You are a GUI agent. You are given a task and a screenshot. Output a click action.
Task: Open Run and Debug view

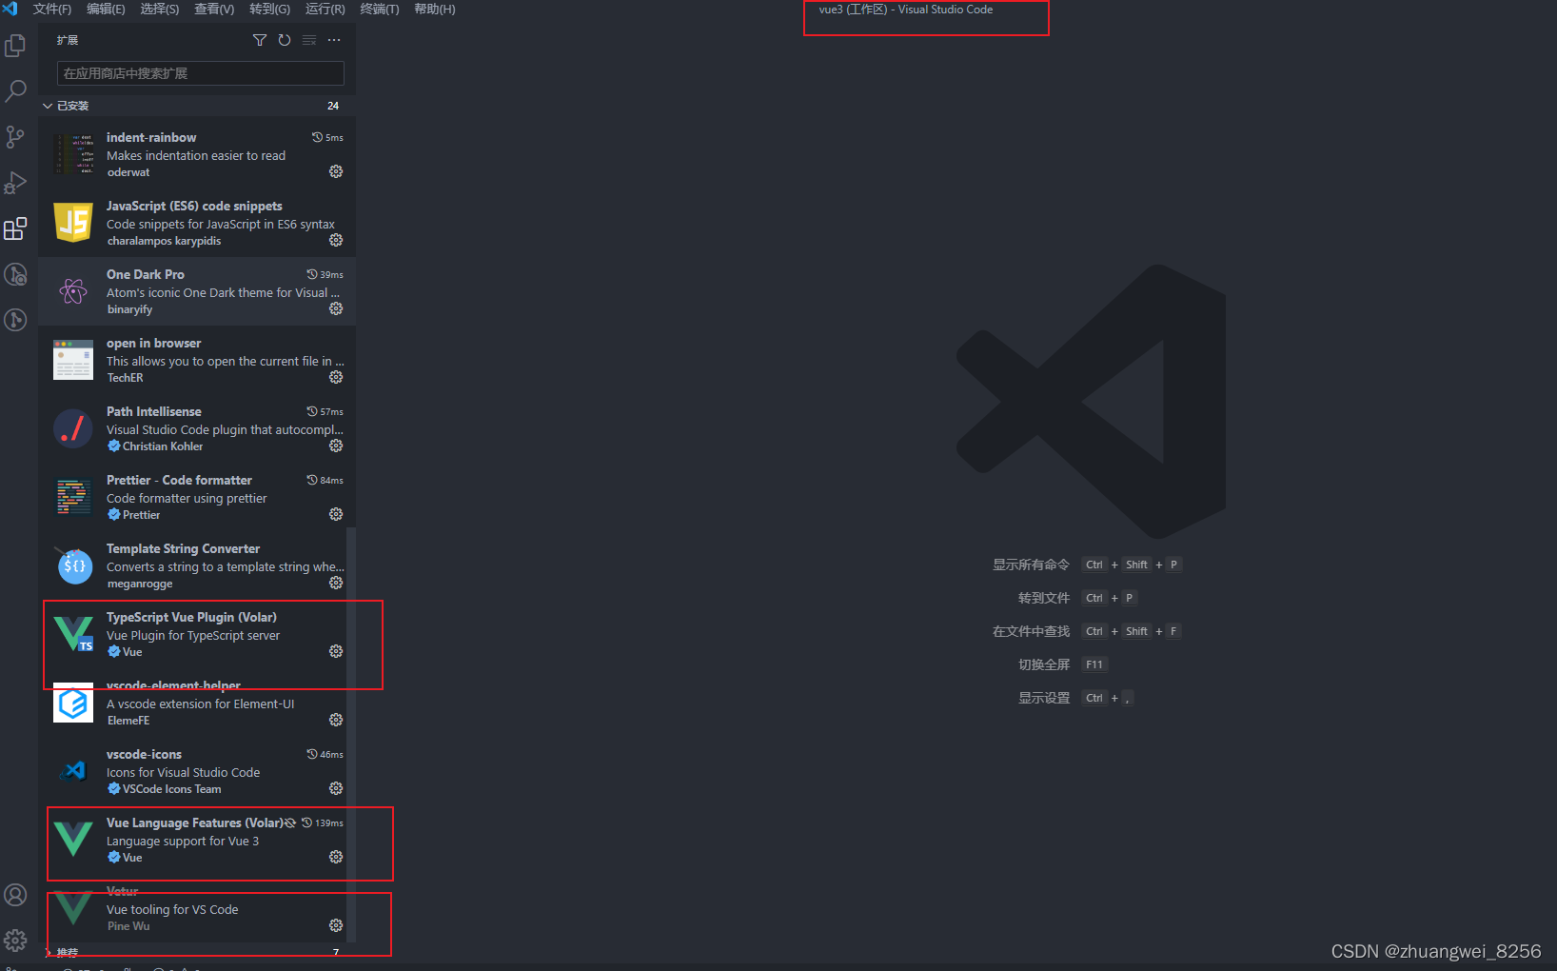[x=15, y=183]
